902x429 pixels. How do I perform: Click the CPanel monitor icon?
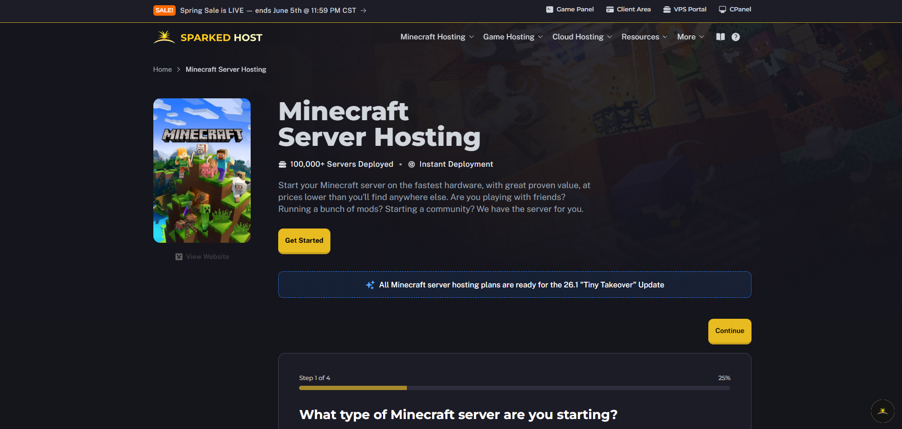click(x=723, y=10)
